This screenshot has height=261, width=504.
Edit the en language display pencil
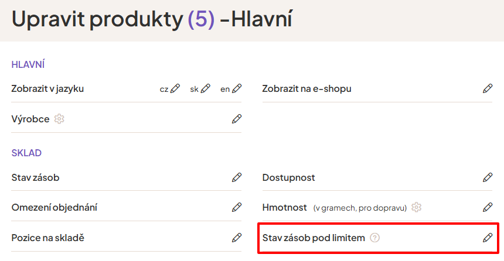tap(237, 88)
